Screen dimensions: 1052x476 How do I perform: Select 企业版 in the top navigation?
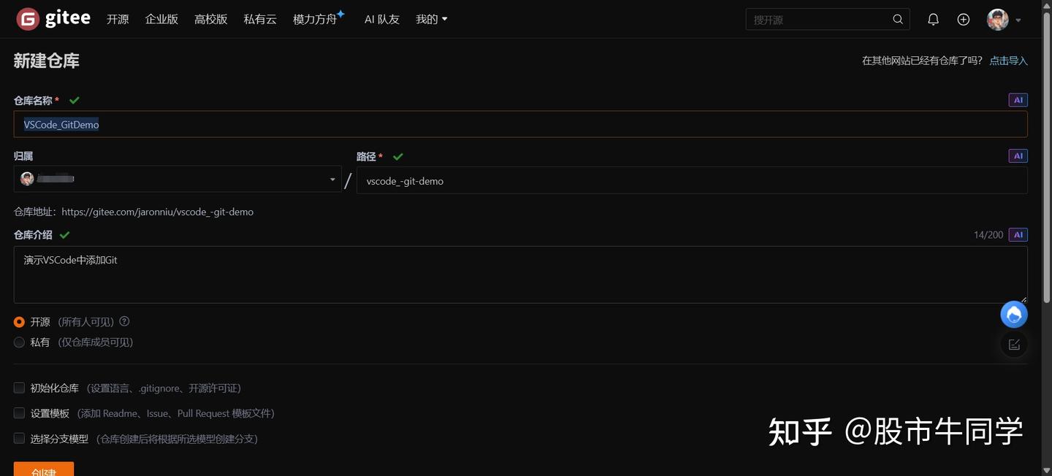pyautogui.click(x=161, y=19)
